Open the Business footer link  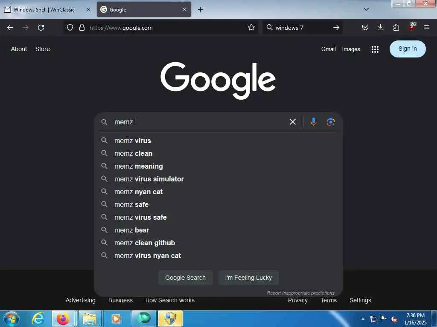point(120,300)
